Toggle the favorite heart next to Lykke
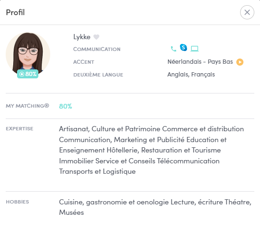The image size is (260, 237). click(96, 37)
